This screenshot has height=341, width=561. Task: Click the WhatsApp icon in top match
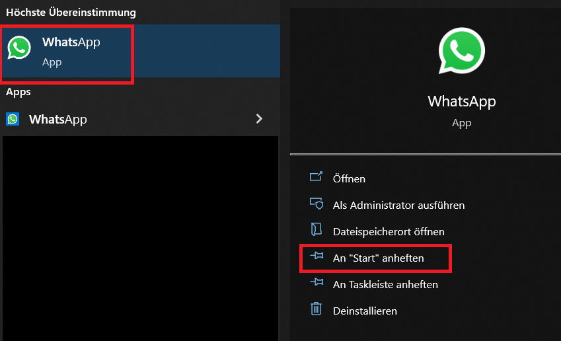(19, 47)
